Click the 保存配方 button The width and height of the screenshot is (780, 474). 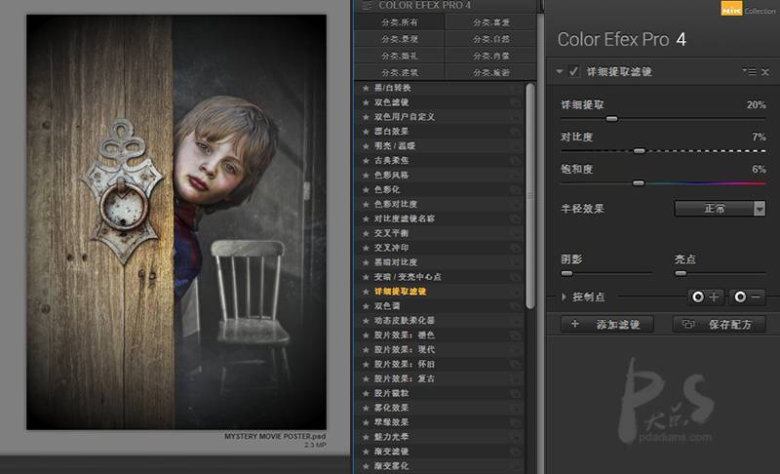point(719,324)
